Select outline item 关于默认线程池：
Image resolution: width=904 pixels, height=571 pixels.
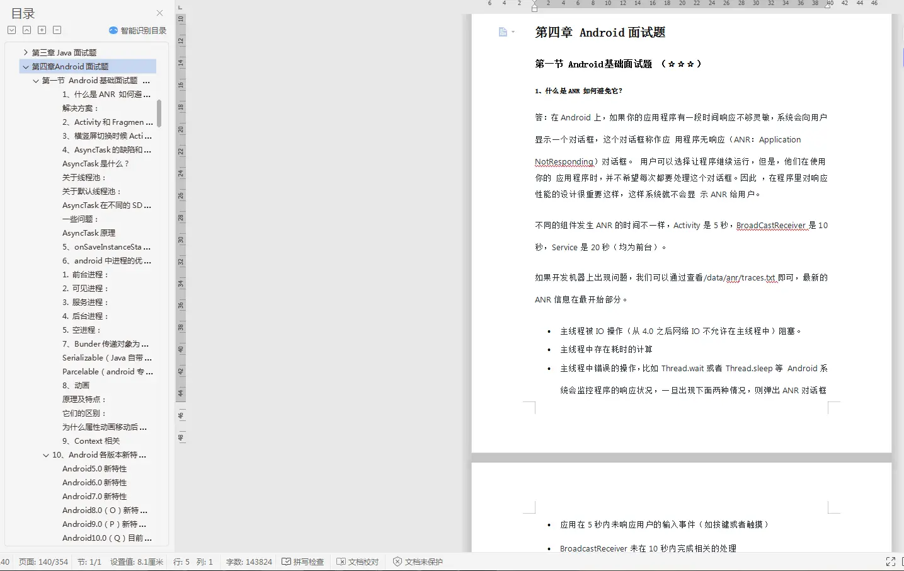(92, 192)
